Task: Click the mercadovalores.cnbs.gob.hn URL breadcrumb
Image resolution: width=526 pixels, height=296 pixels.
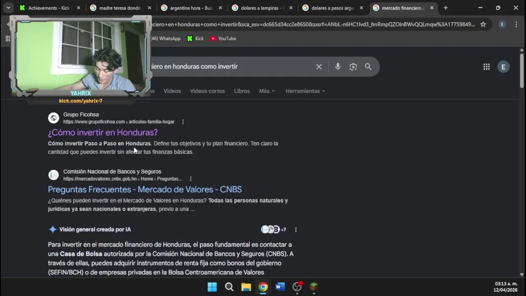Action: coord(122,179)
